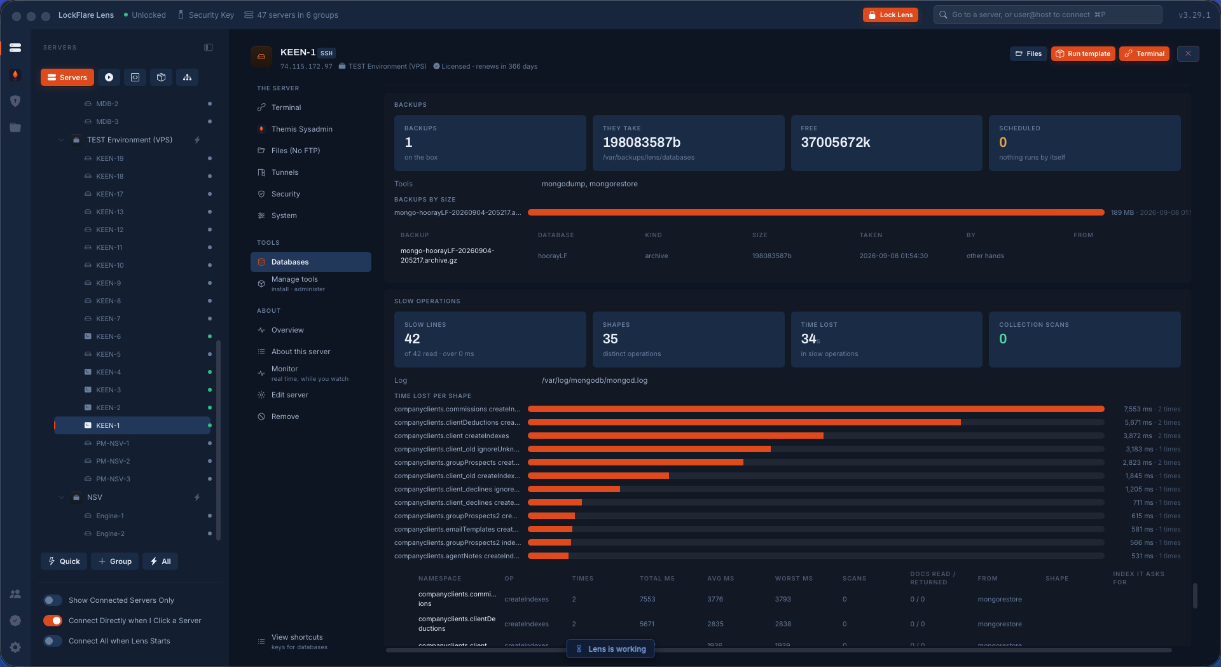Select the MDB-2 server
Viewport: 1221px width, 667px height.
pos(132,104)
